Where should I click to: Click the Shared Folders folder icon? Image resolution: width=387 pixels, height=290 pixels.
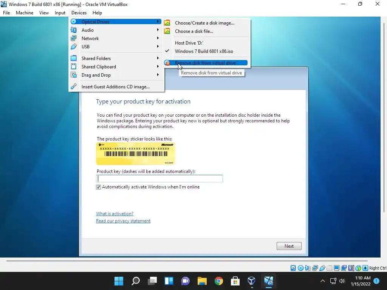(74, 58)
